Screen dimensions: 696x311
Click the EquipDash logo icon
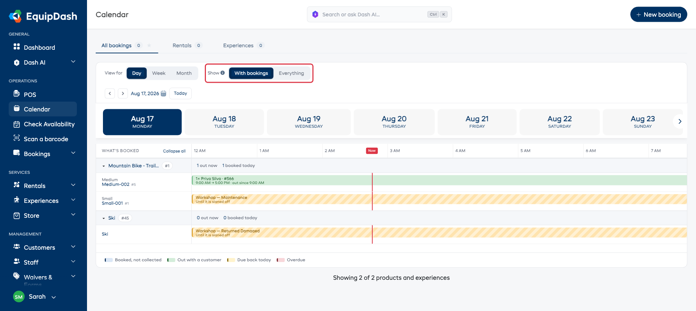pos(15,16)
